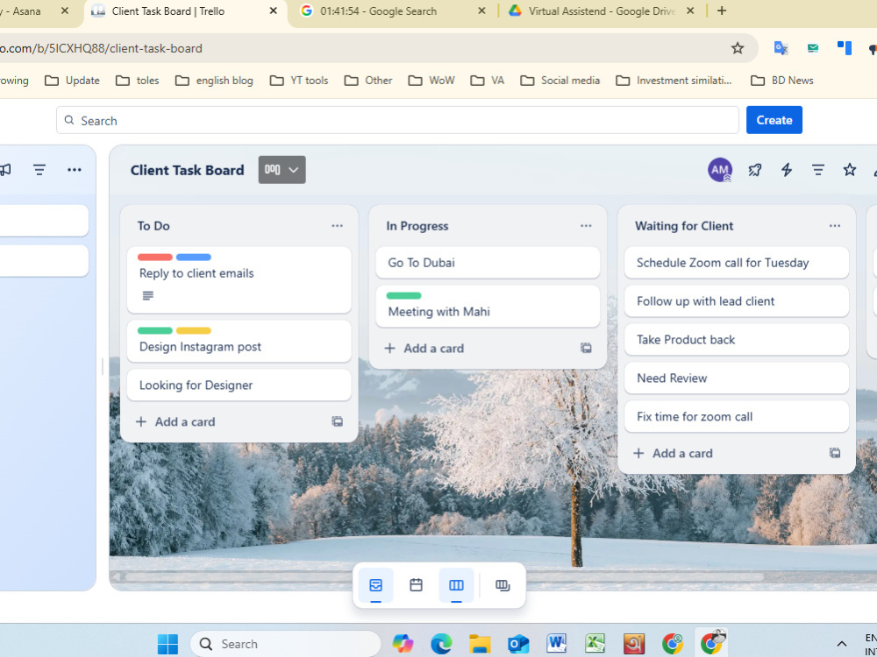Click the left panel megaphone icon
The image size is (877, 657).
tap(5, 169)
